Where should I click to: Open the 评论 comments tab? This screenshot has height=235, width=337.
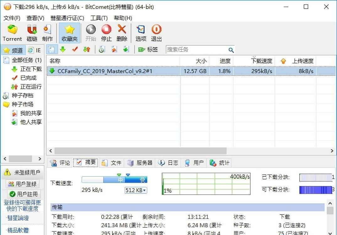coord(60,163)
